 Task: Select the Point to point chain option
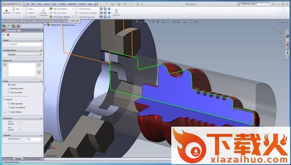pos(9,89)
